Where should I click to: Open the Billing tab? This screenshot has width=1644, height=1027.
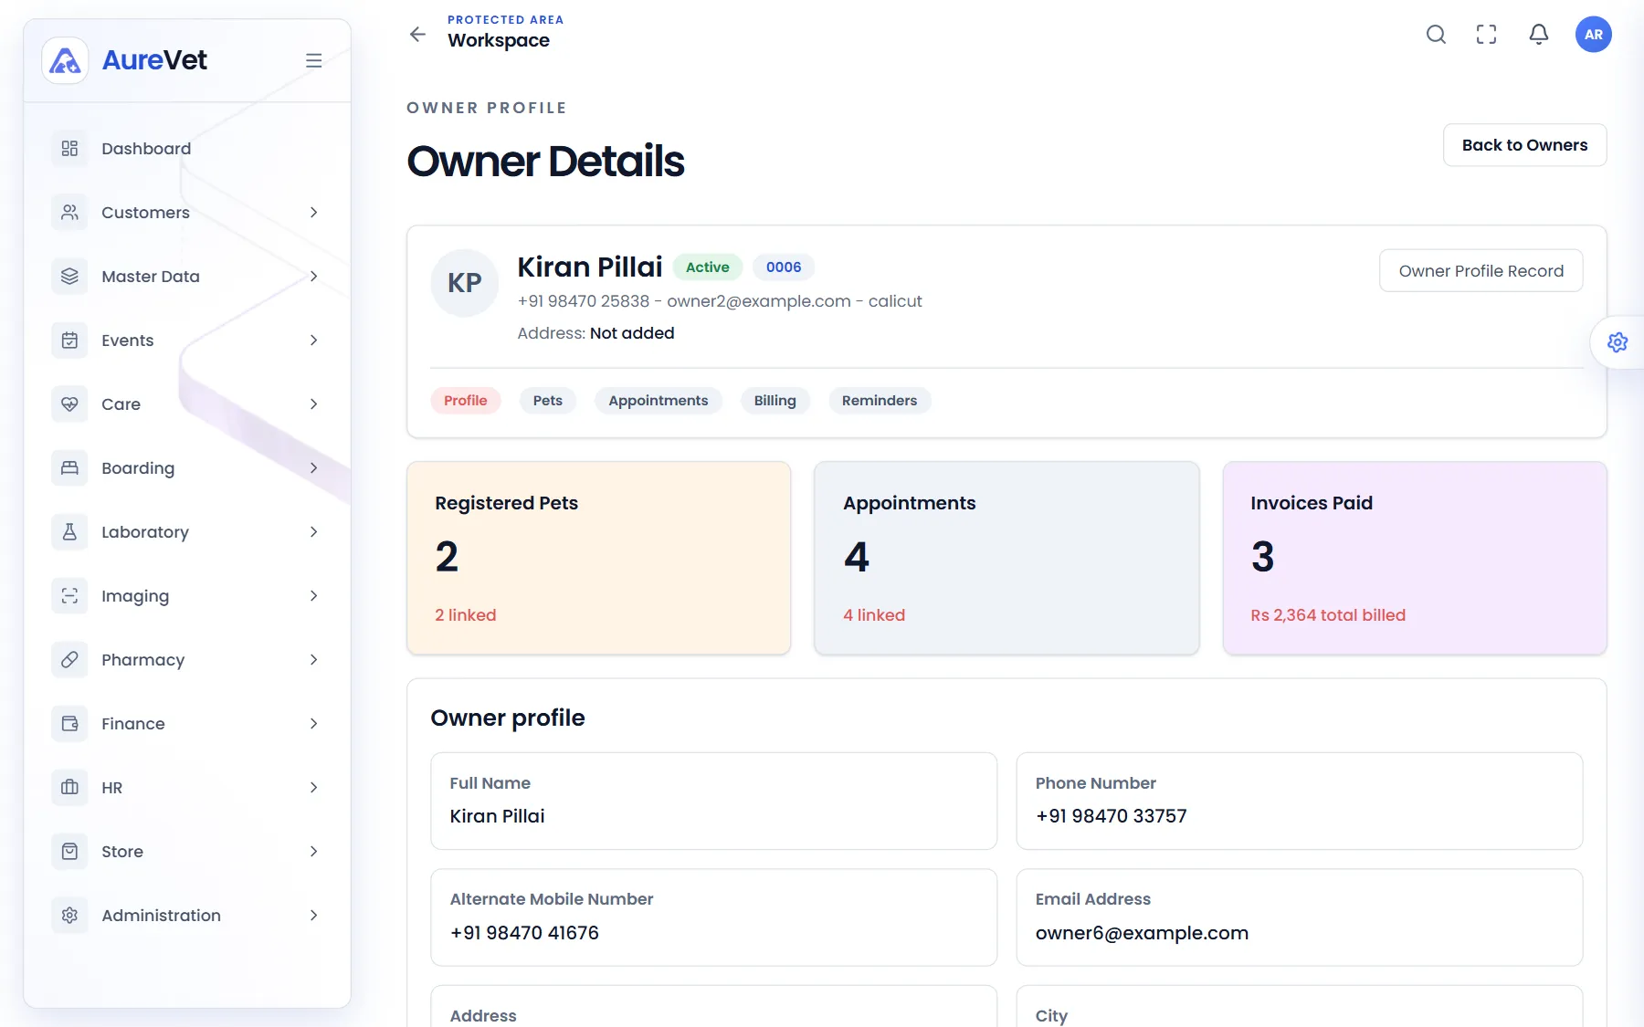coord(775,400)
